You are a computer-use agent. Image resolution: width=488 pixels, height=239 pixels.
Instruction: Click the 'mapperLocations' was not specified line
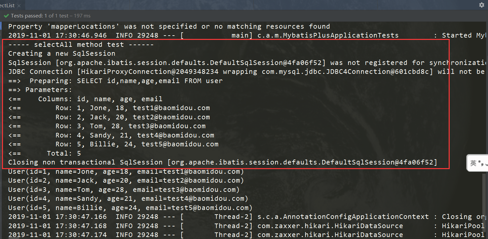169,26
